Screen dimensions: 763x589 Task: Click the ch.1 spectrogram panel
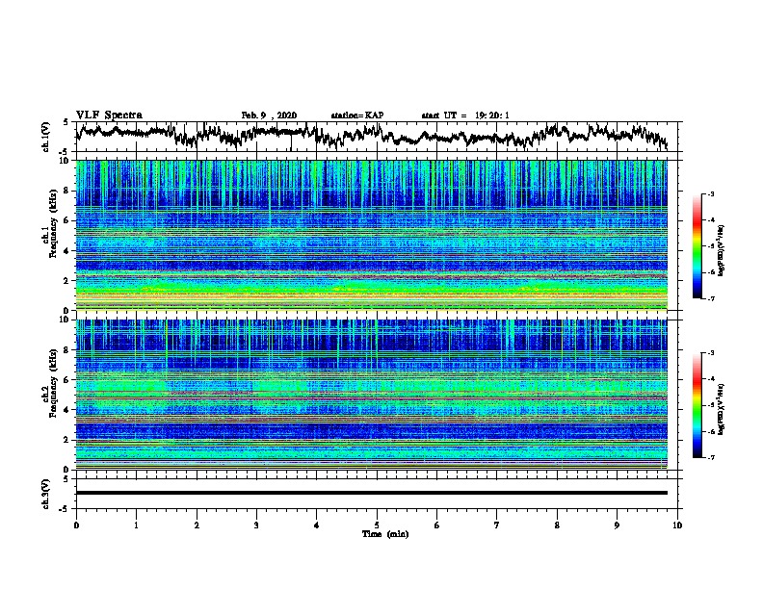click(x=372, y=235)
